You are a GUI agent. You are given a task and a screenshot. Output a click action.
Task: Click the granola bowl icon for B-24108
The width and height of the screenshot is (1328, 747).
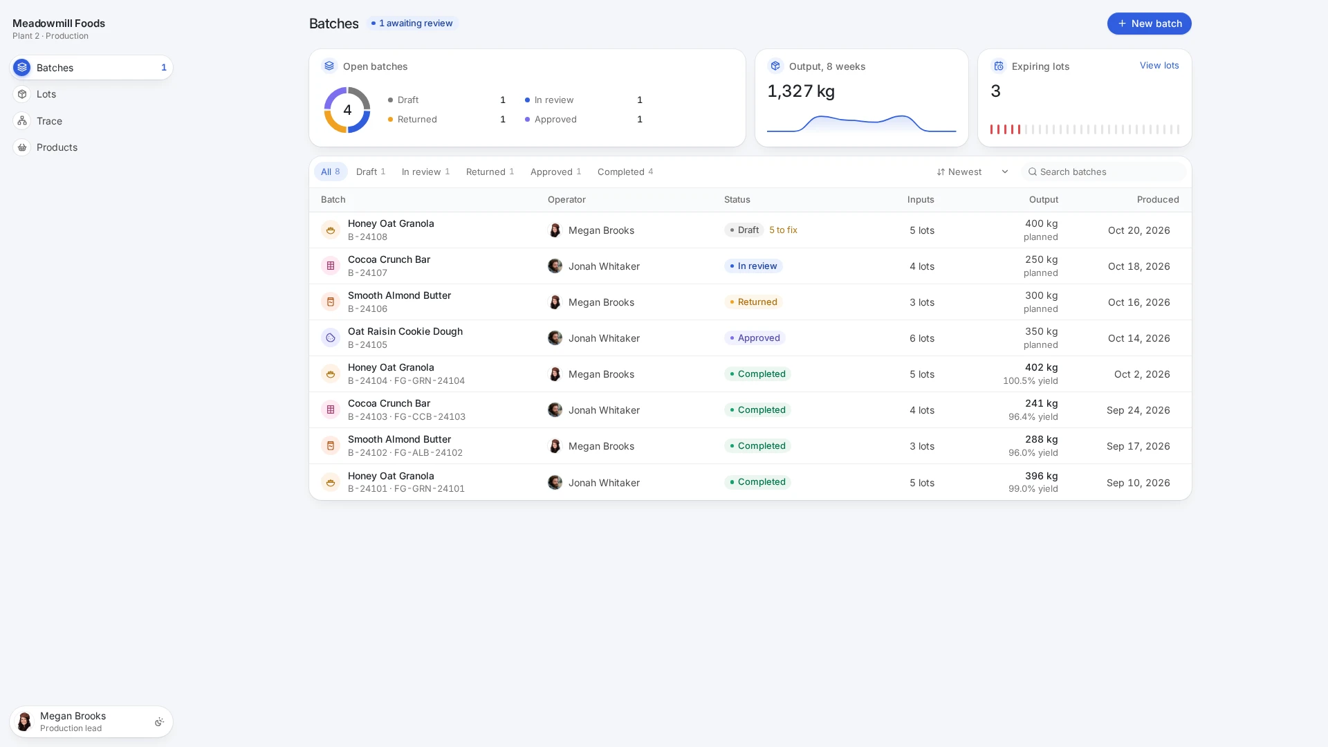(331, 230)
